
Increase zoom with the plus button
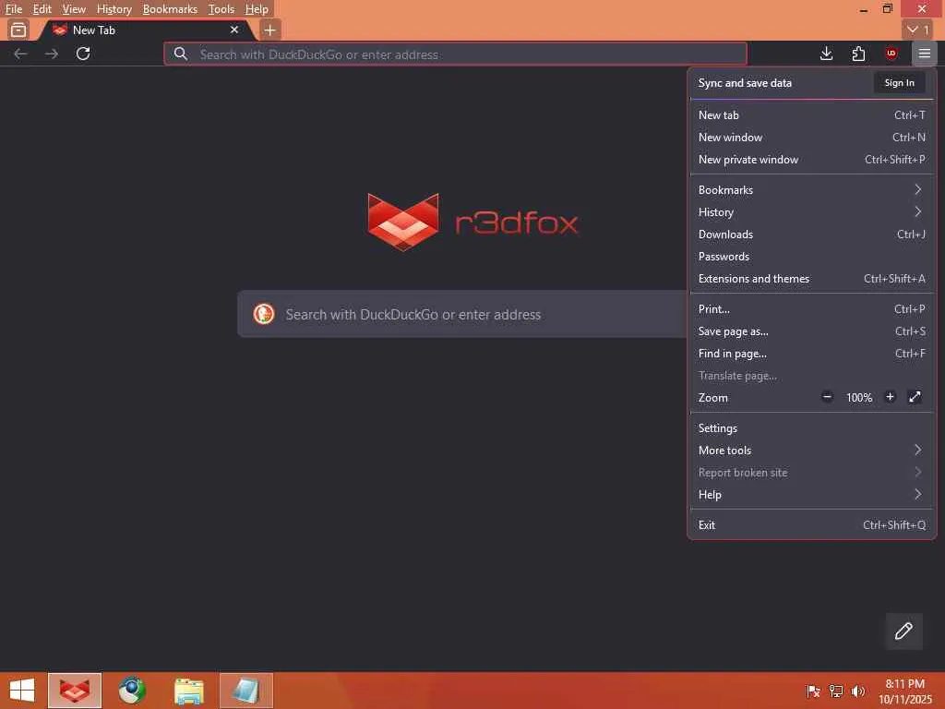(890, 397)
